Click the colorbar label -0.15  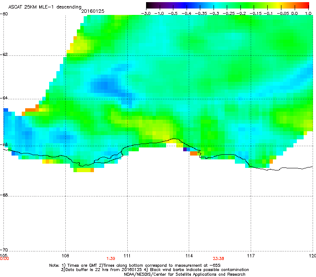255,14
